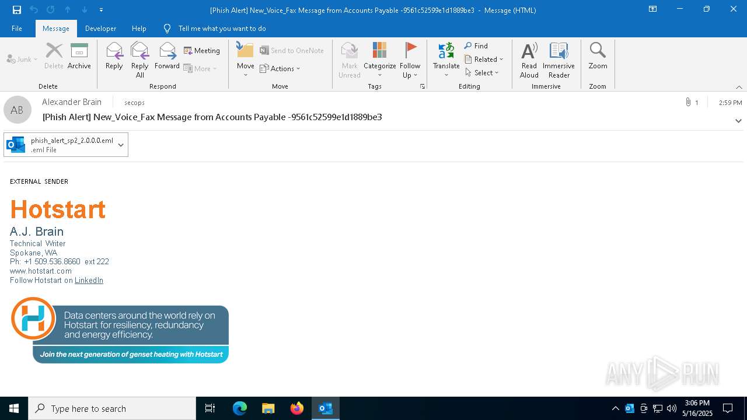Image resolution: width=747 pixels, height=420 pixels.
Task: Switch to the Developer tab
Action: (100, 28)
